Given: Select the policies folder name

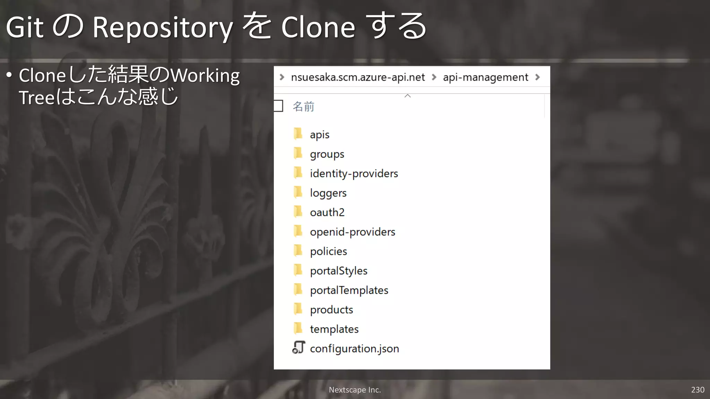Looking at the screenshot, I should 328,251.
